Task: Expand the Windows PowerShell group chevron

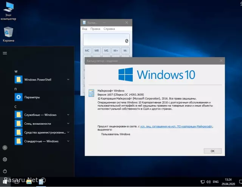Action: pos(68,80)
